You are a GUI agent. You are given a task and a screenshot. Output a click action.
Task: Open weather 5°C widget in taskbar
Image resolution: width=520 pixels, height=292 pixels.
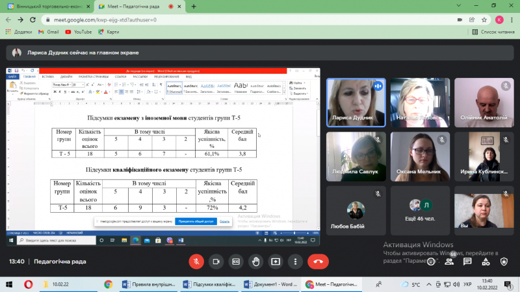410,284
